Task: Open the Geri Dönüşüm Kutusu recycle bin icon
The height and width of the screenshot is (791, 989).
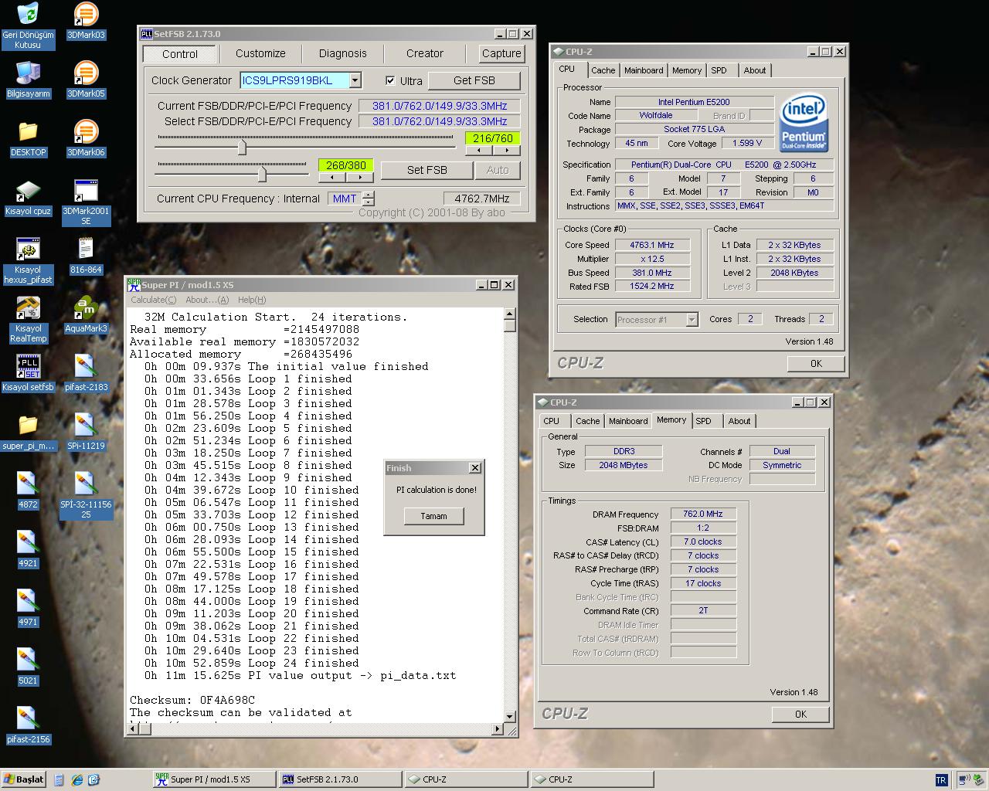Action: click(x=28, y=25)
